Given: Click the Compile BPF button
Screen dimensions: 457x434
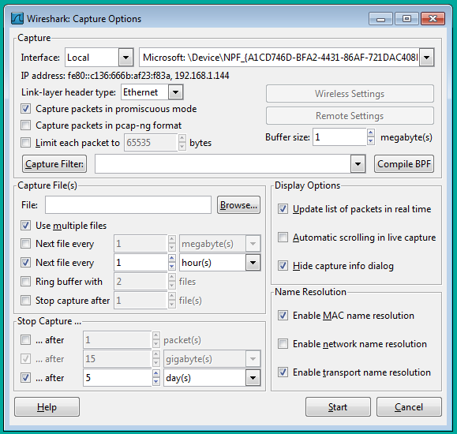Looking at the screenshot, I should point(404,164).
